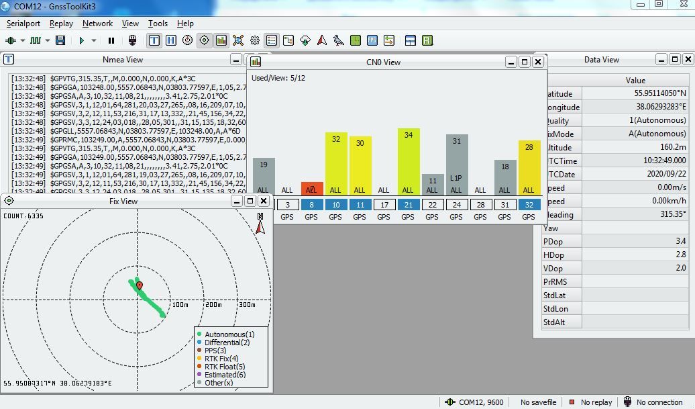Expand the play replay dropdown arrow
The width and height of the screenshot is (695, 409).
tap(94, 40)
